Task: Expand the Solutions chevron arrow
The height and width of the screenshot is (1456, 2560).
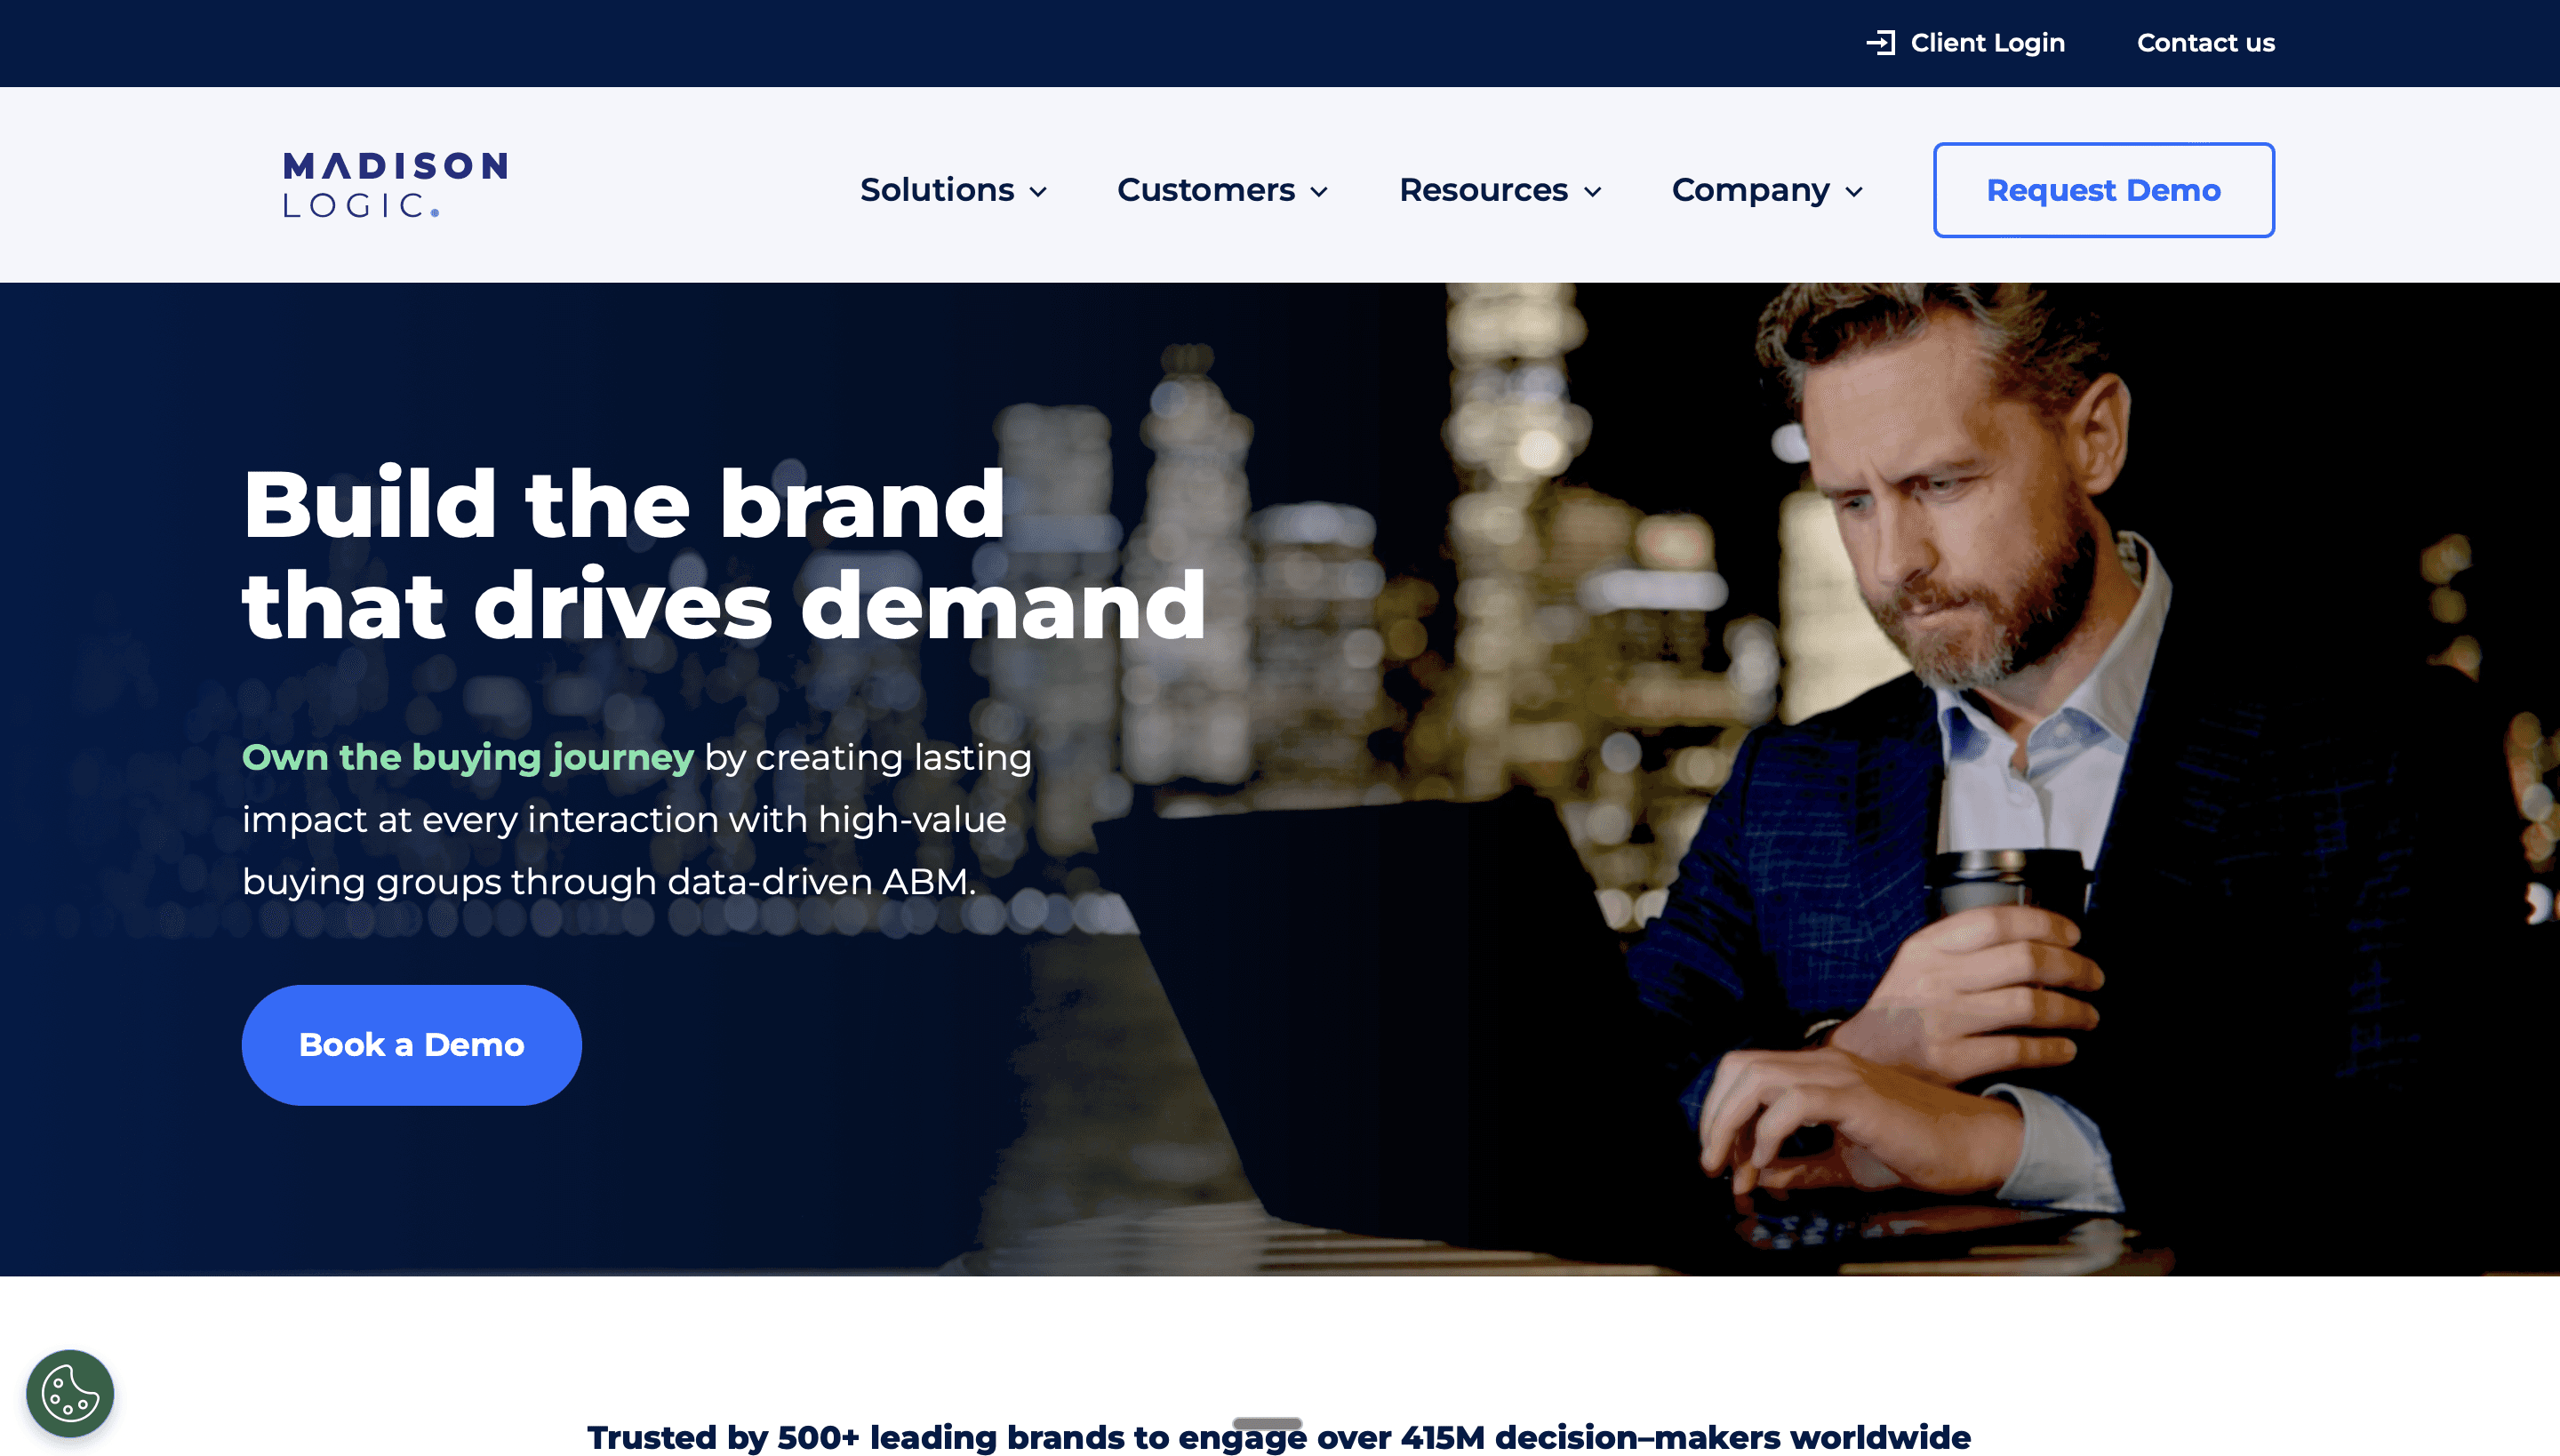Action: [x=1038, y=192]
